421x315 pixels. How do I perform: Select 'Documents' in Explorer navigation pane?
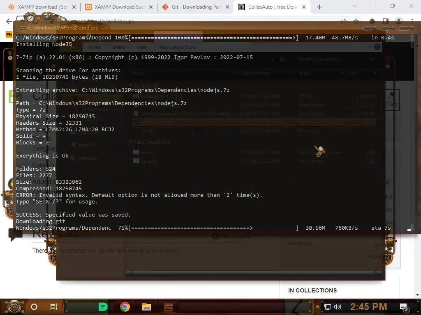coord(95,109)
